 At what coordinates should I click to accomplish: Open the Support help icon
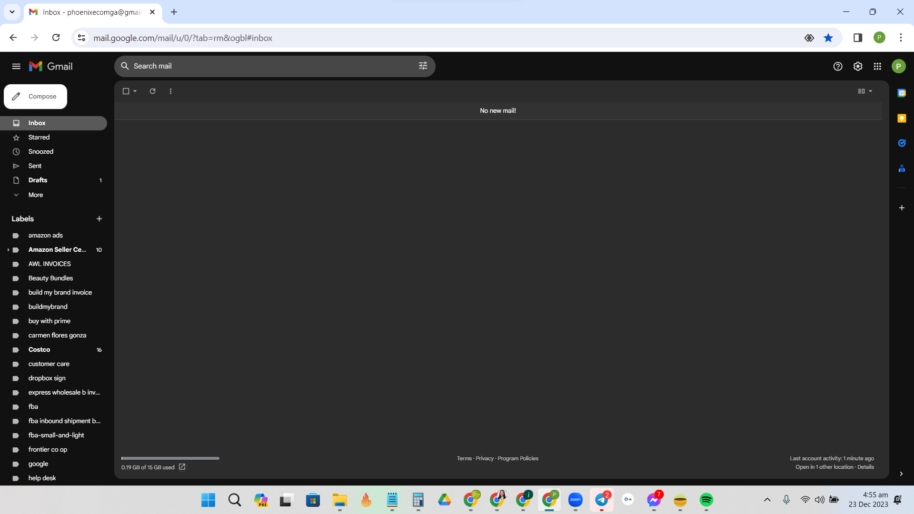coord(838,67)
